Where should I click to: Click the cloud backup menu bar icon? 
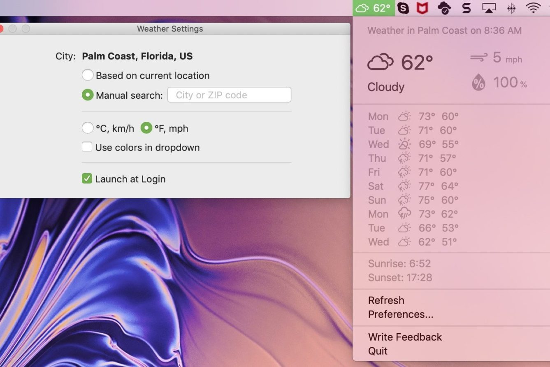click(444, 7)
